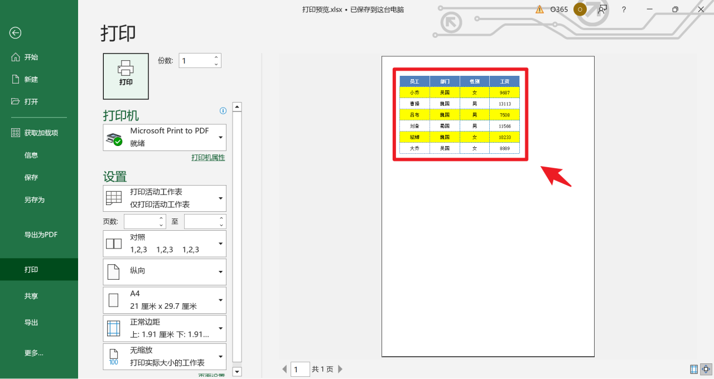714x379 pixels.
Task: Toggle the zoom to page icon
Action: (x=706, y=369)
